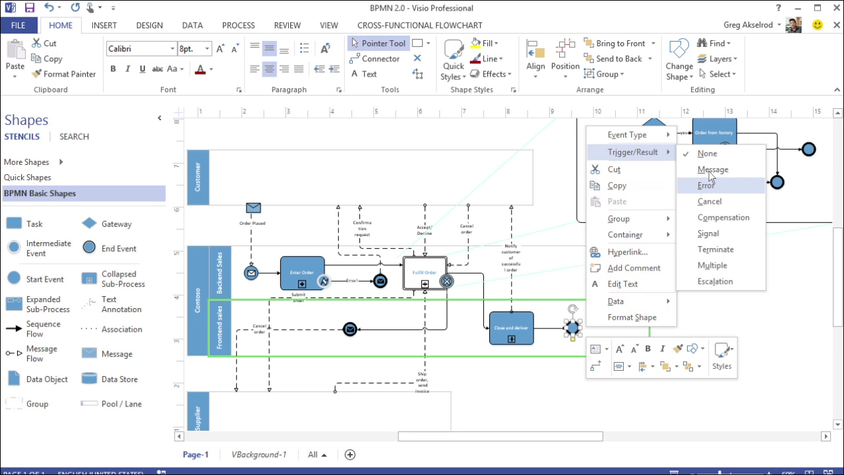The height and width of the screenshot is (475, 844).
Task: Expand the Quick Styles gallery
Action: [x=453, y=59]
